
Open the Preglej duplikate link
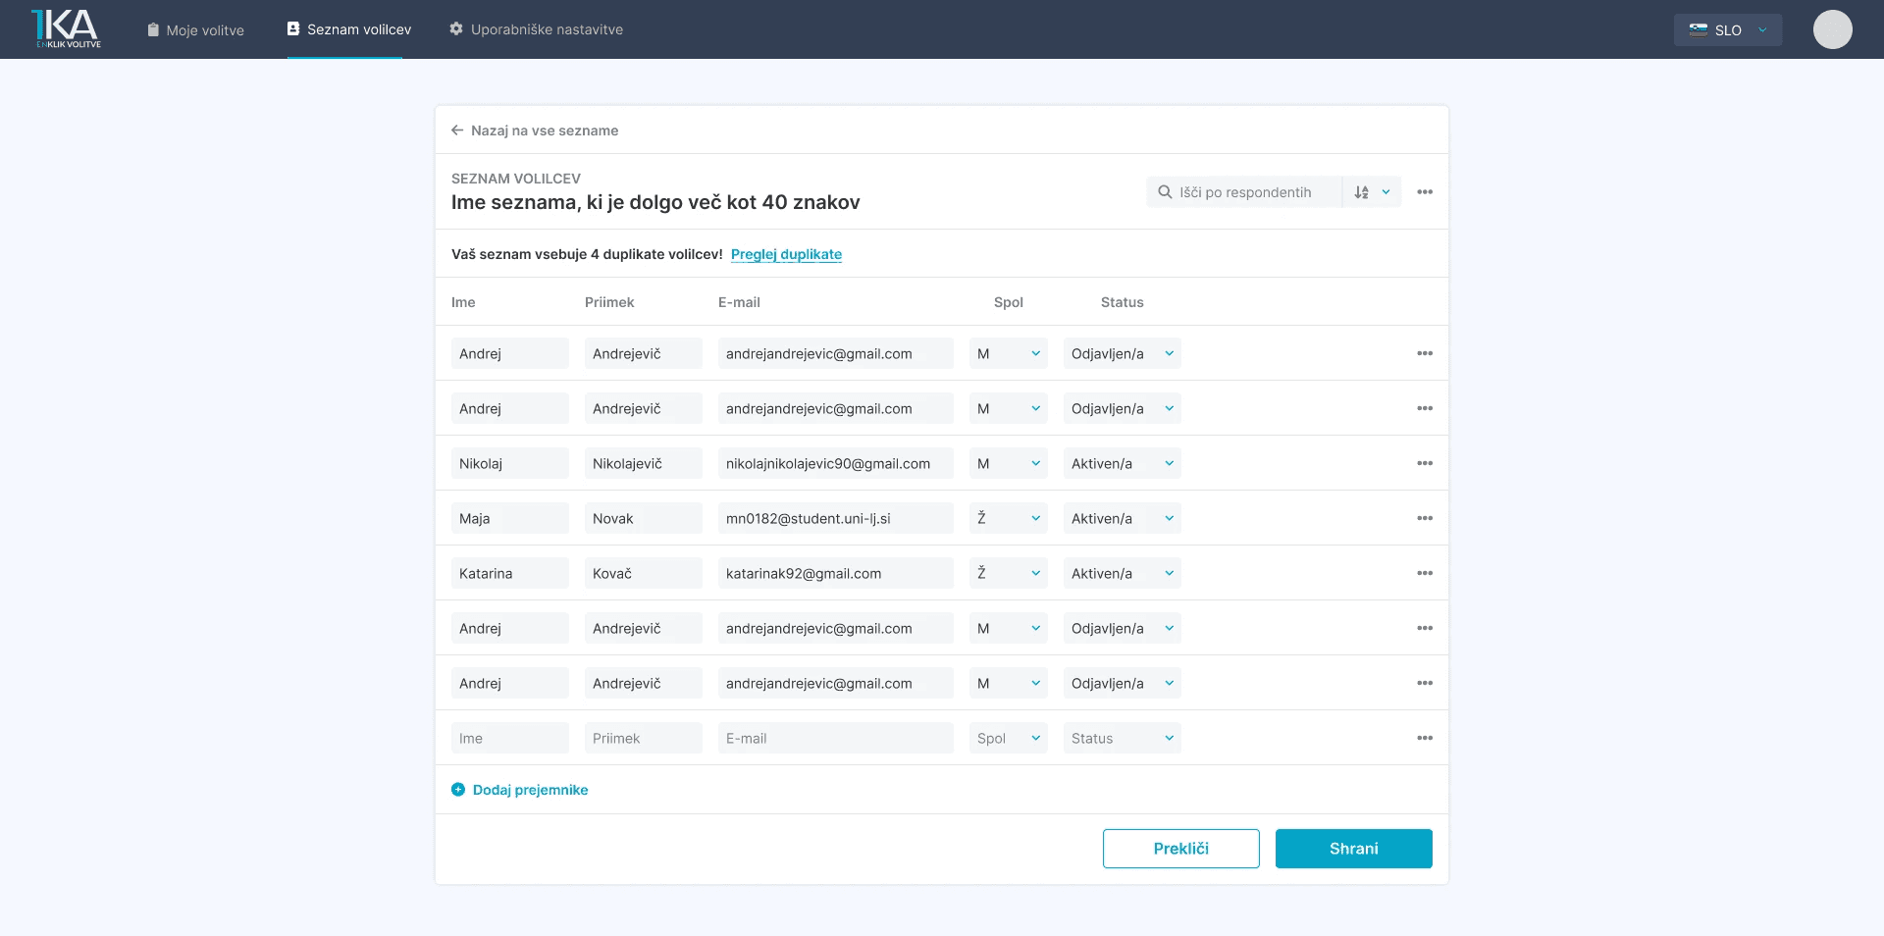(x=786, y=254)
